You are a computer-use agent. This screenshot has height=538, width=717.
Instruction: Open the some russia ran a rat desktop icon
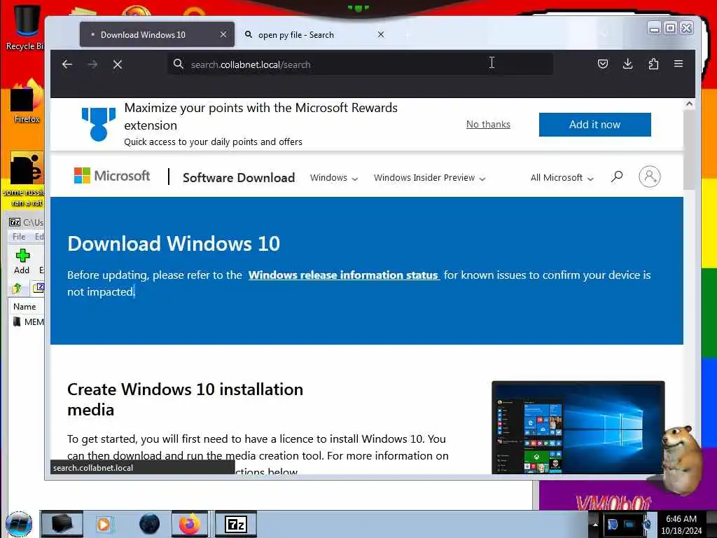[x=27, y=179]
